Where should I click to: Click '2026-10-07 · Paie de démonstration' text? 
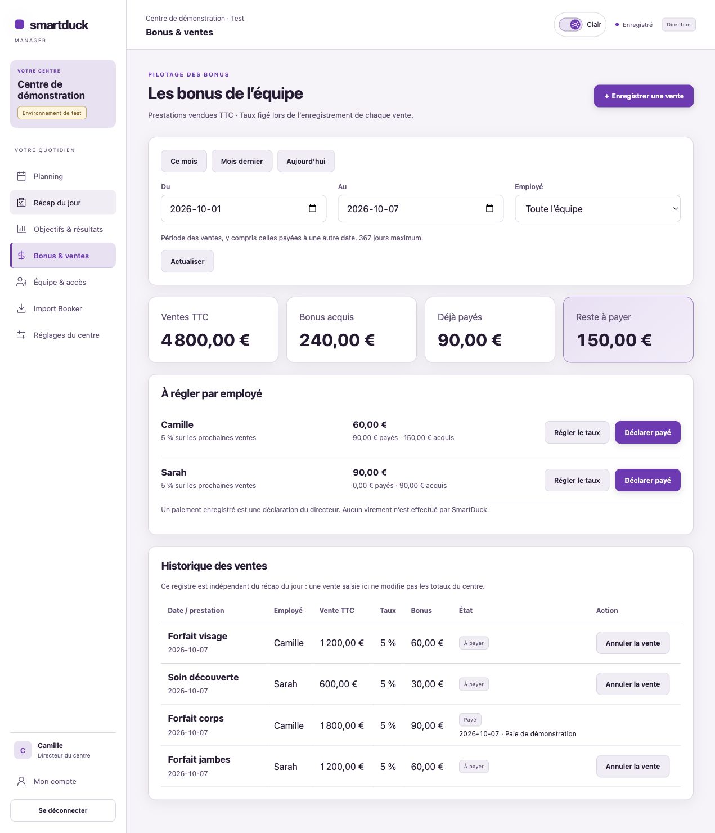[x=518, y=734]
